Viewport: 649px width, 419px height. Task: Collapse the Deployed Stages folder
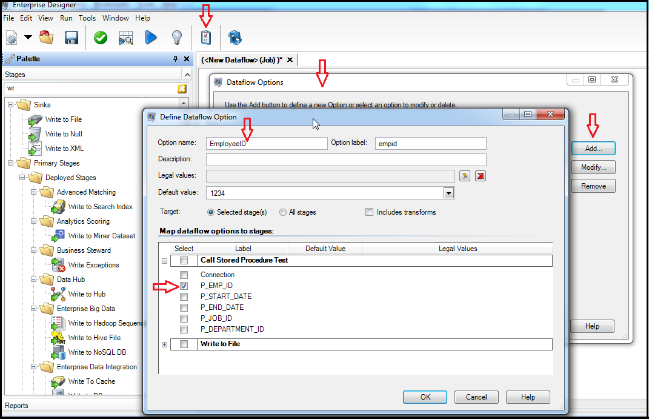[x=22, y=177]
